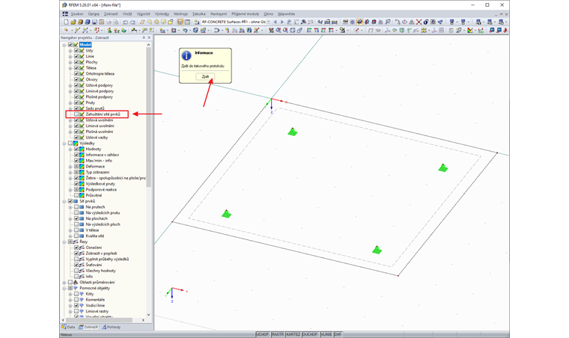Click the Zpět button in Informace popup
Screen dimensions: 569x338
tap(205, 76)
